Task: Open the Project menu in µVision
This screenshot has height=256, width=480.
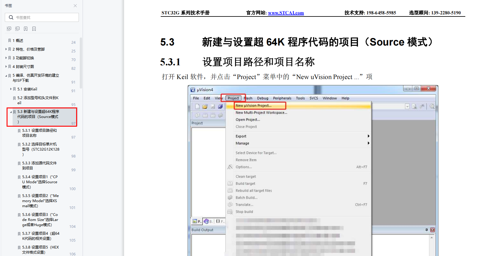Action: (x=233, y=98)
